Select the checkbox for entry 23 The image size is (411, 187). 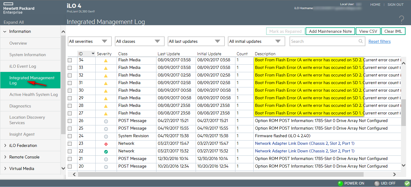[70, 144]
